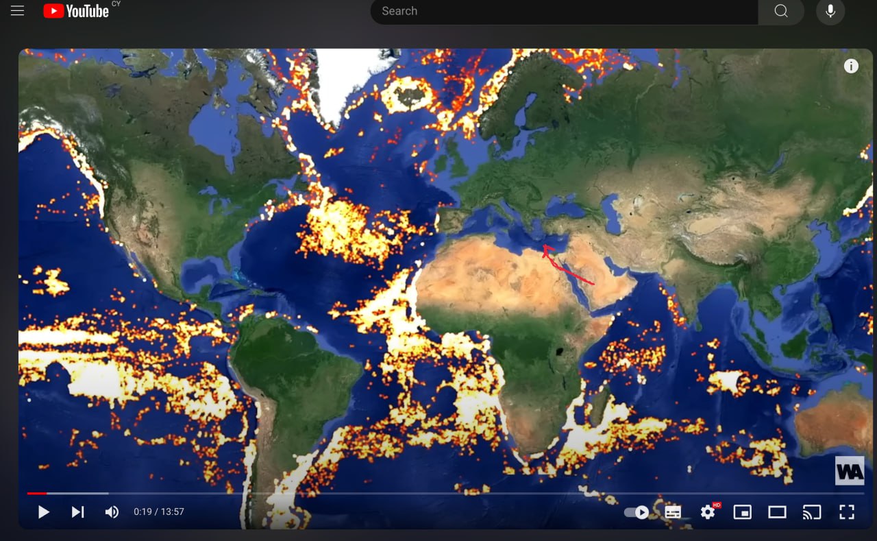Viewport: 877px width, 541px height.
Task: Enable subtitles/closed captions
Action: pyautogui.click(x=673, y=512)
